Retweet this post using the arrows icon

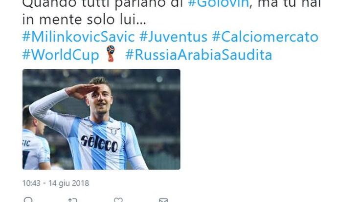(72, 200)
